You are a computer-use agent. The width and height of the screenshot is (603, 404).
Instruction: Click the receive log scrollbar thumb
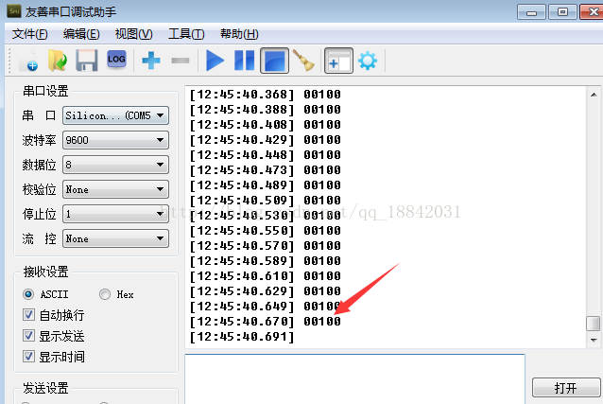[x=594, y=324]
